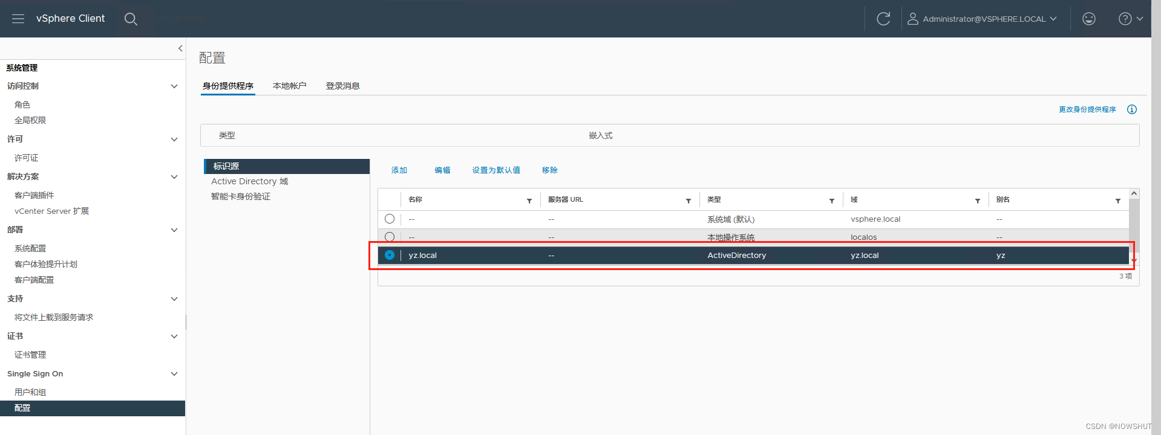Screen dimensions: 1161x435
Task: Click the ActiveDirectory type cell
Action: click(737, 256)
